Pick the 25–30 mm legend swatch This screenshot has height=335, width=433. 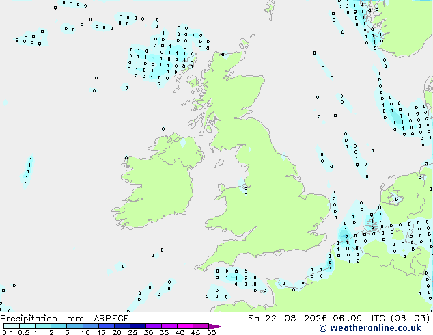tap(137, 326)
